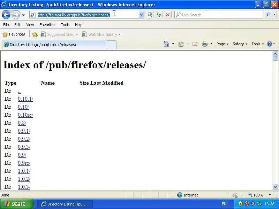Click the Windows Start button

(x=17, y=204)
